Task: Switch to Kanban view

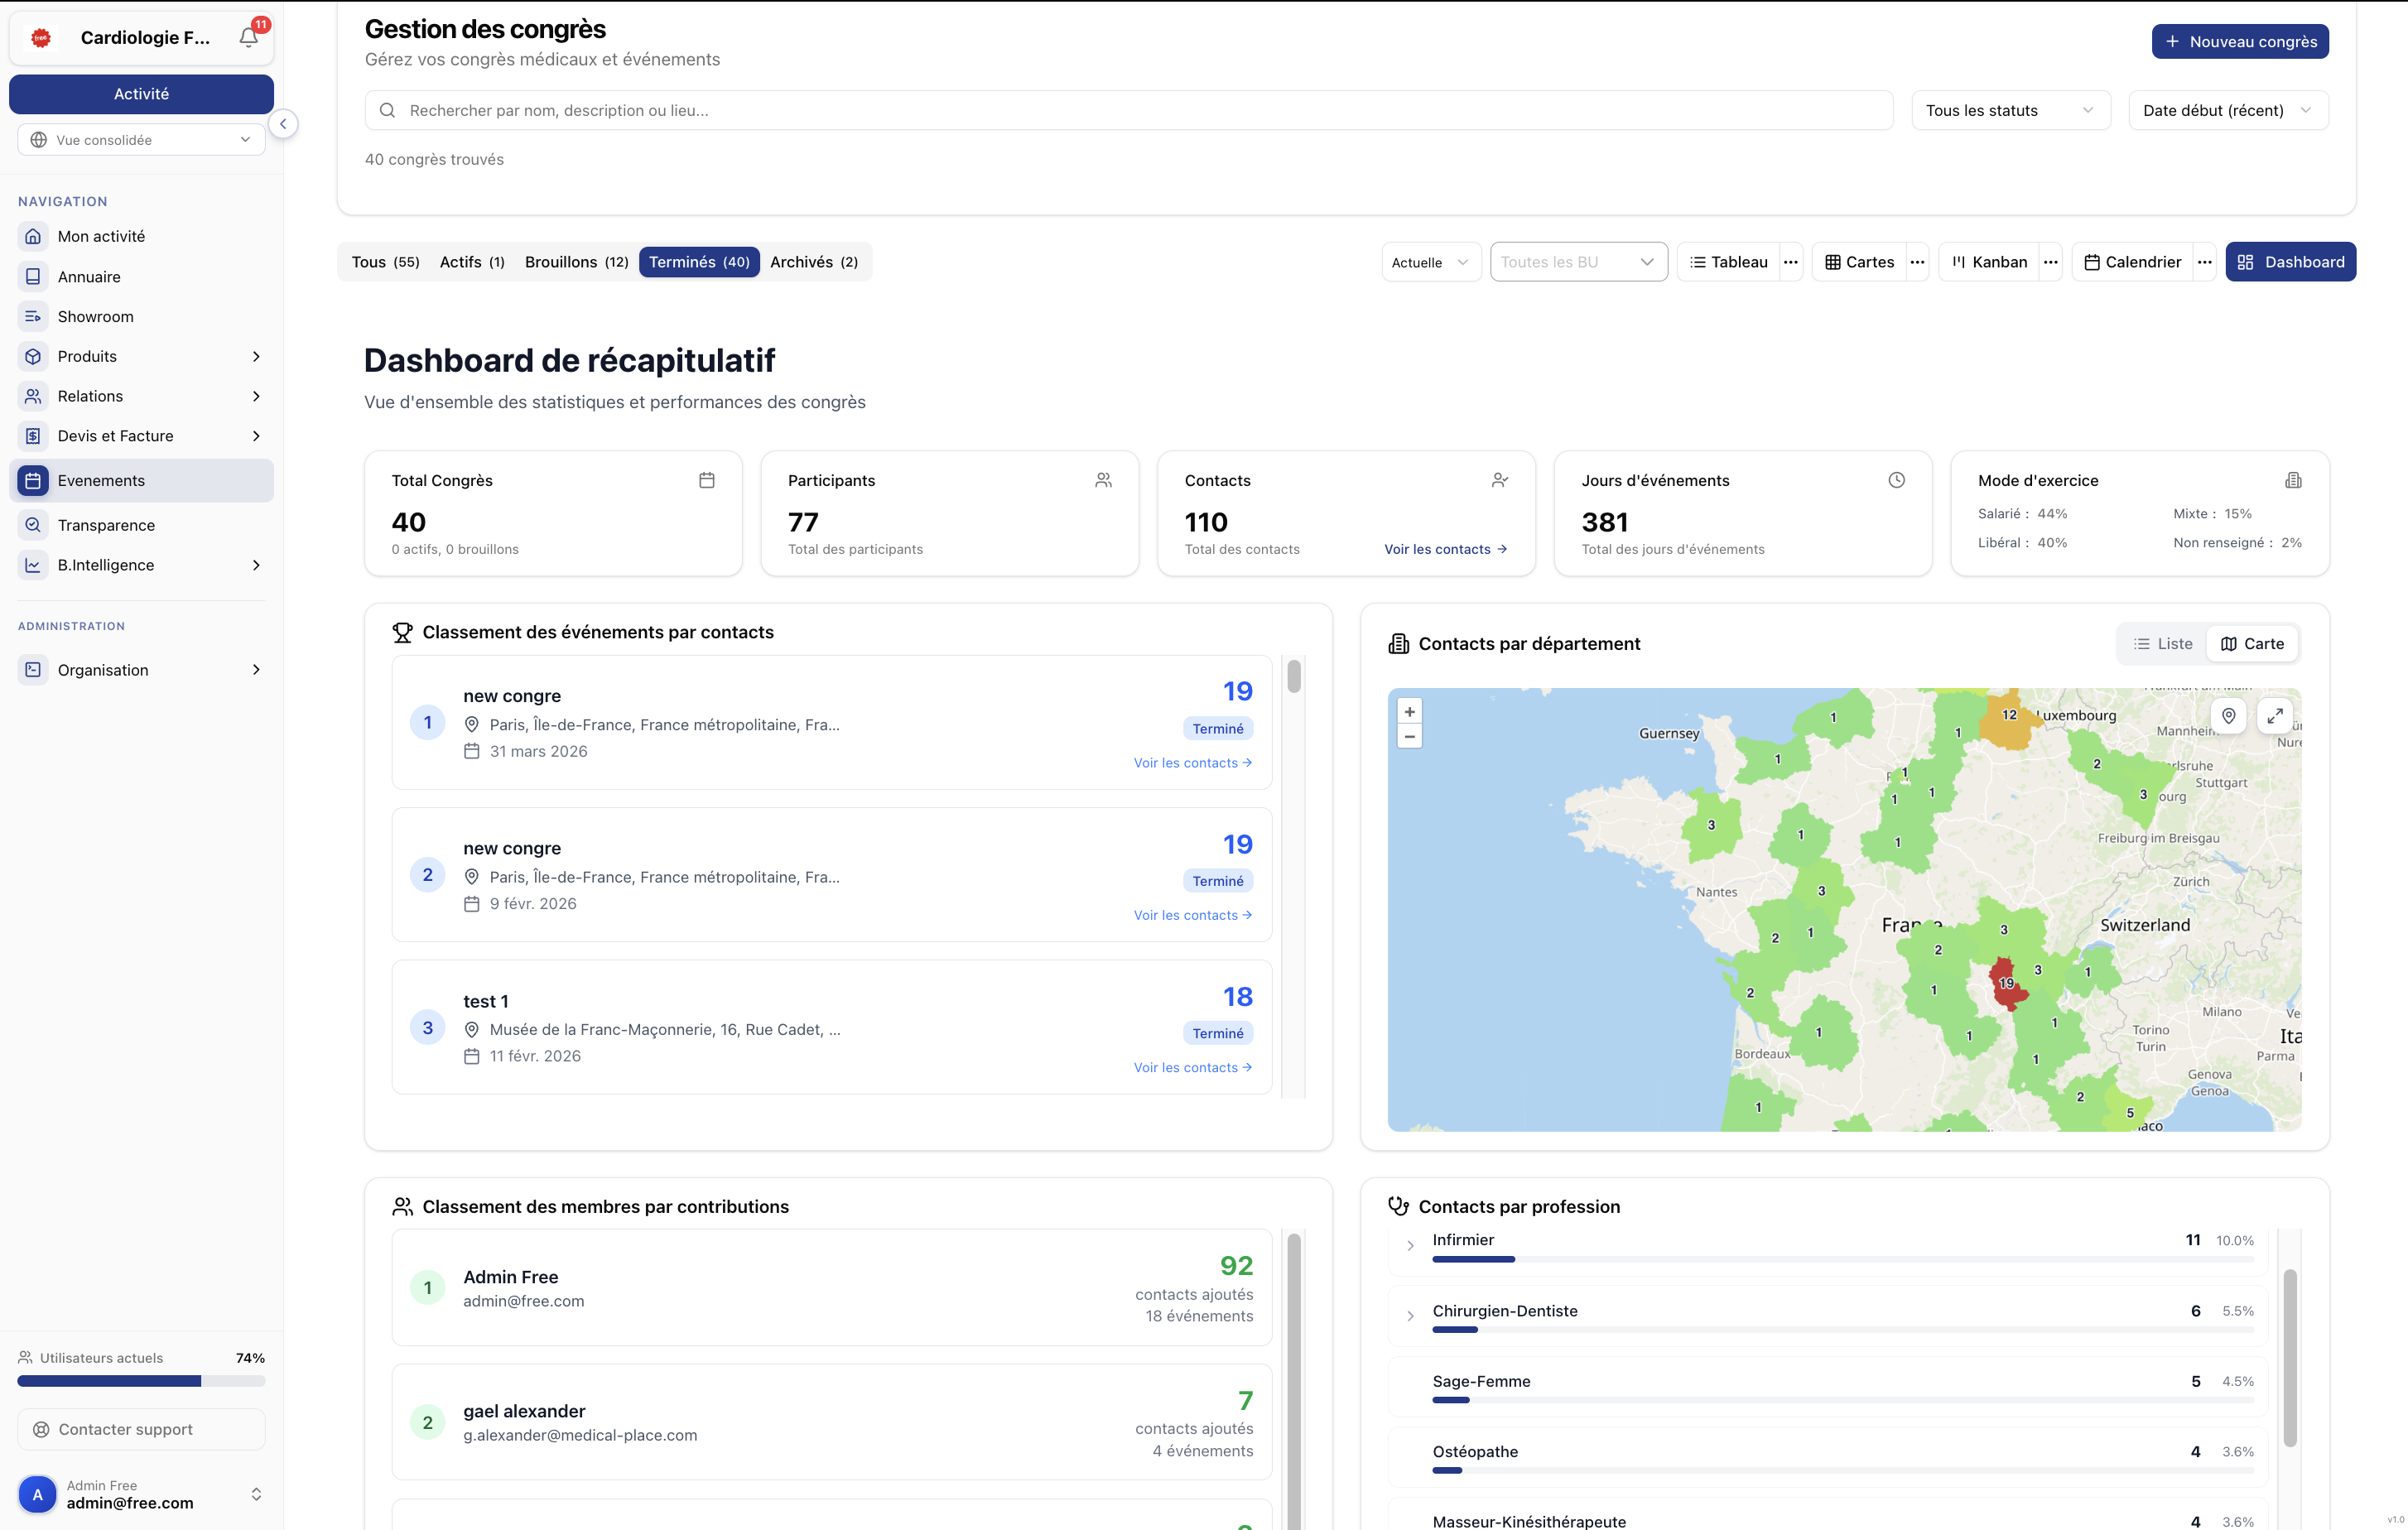Action: point(1989,262)
